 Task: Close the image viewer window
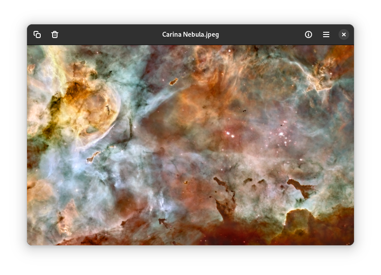[344, 34]
